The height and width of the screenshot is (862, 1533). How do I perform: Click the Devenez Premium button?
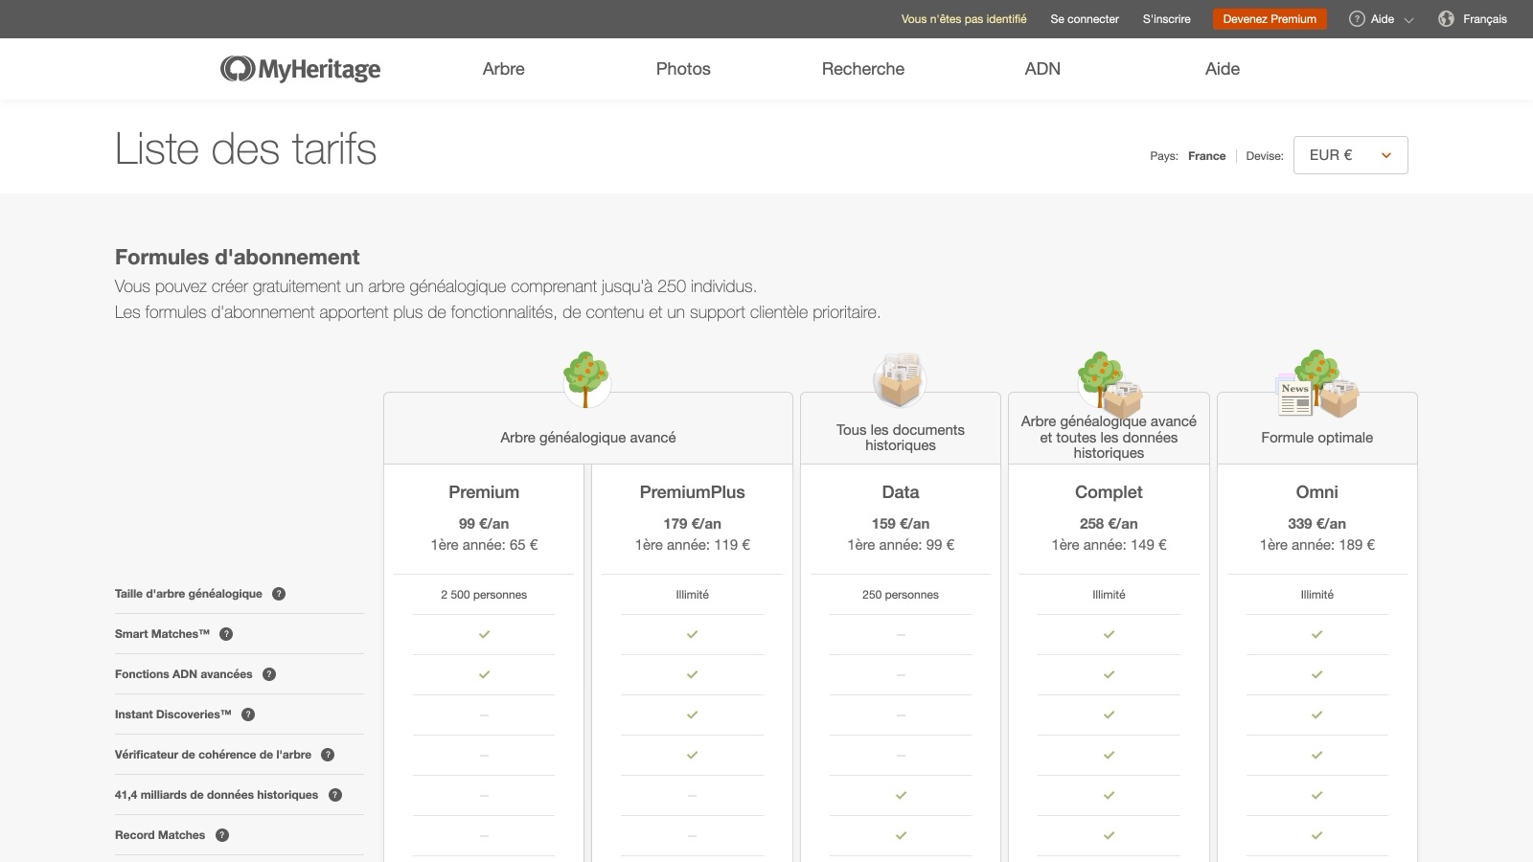pyautogui.click(x=1270, y=19)
